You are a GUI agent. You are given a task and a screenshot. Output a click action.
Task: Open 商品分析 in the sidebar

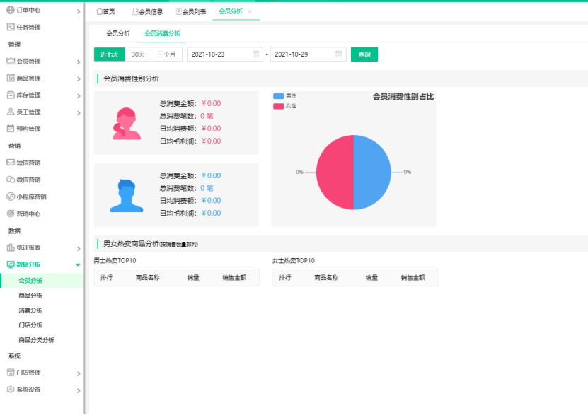tap(30, 295)
